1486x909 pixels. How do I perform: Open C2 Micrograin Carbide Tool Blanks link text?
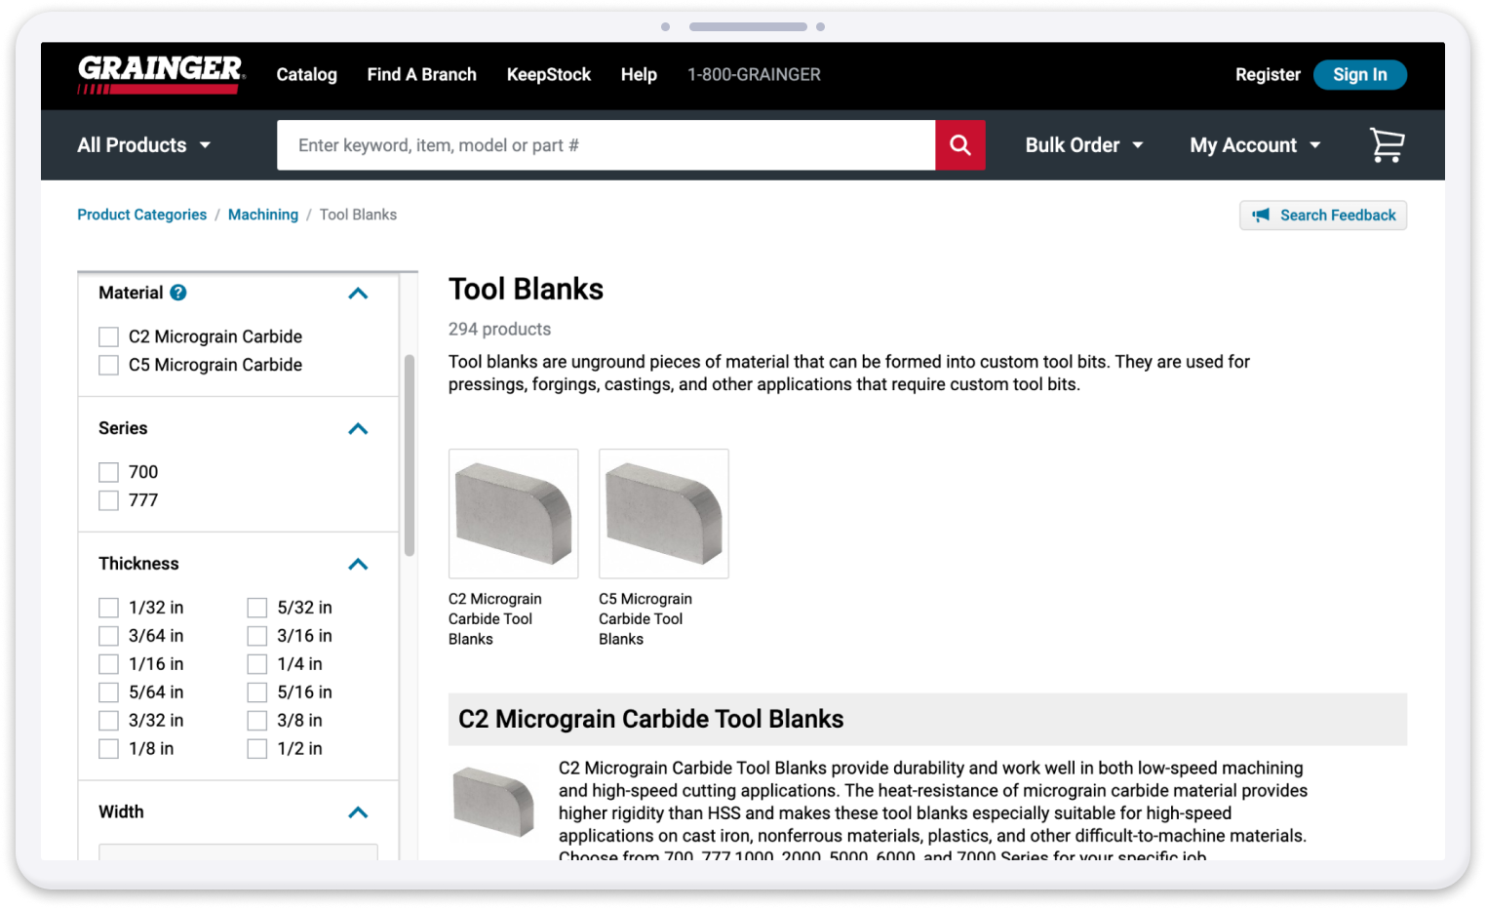pyautogui.click(x=495, y=619)
